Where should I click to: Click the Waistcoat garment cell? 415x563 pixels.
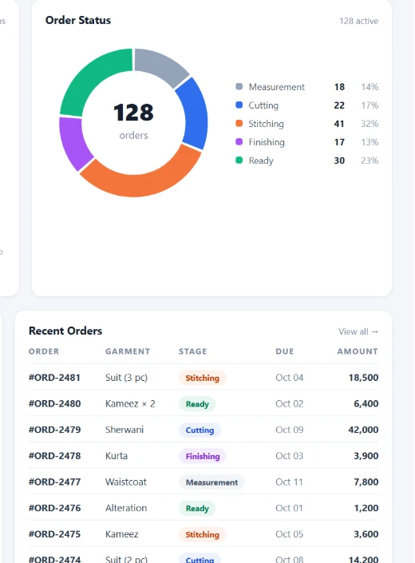(x=126, y=482)
